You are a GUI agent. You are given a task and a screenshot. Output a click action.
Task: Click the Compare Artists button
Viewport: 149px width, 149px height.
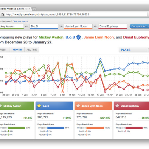coord(139,26)
